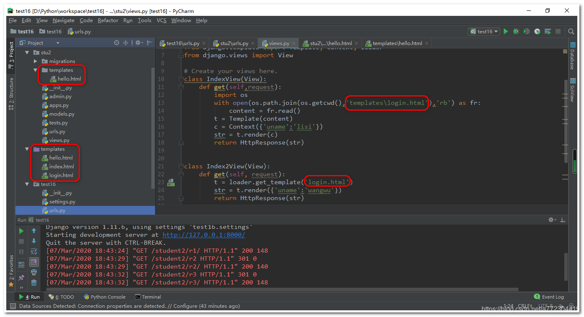Run test16 with coverage
The height and width of the screenshot is (317, 584).
pyautogui.click(x=527, y=31)
